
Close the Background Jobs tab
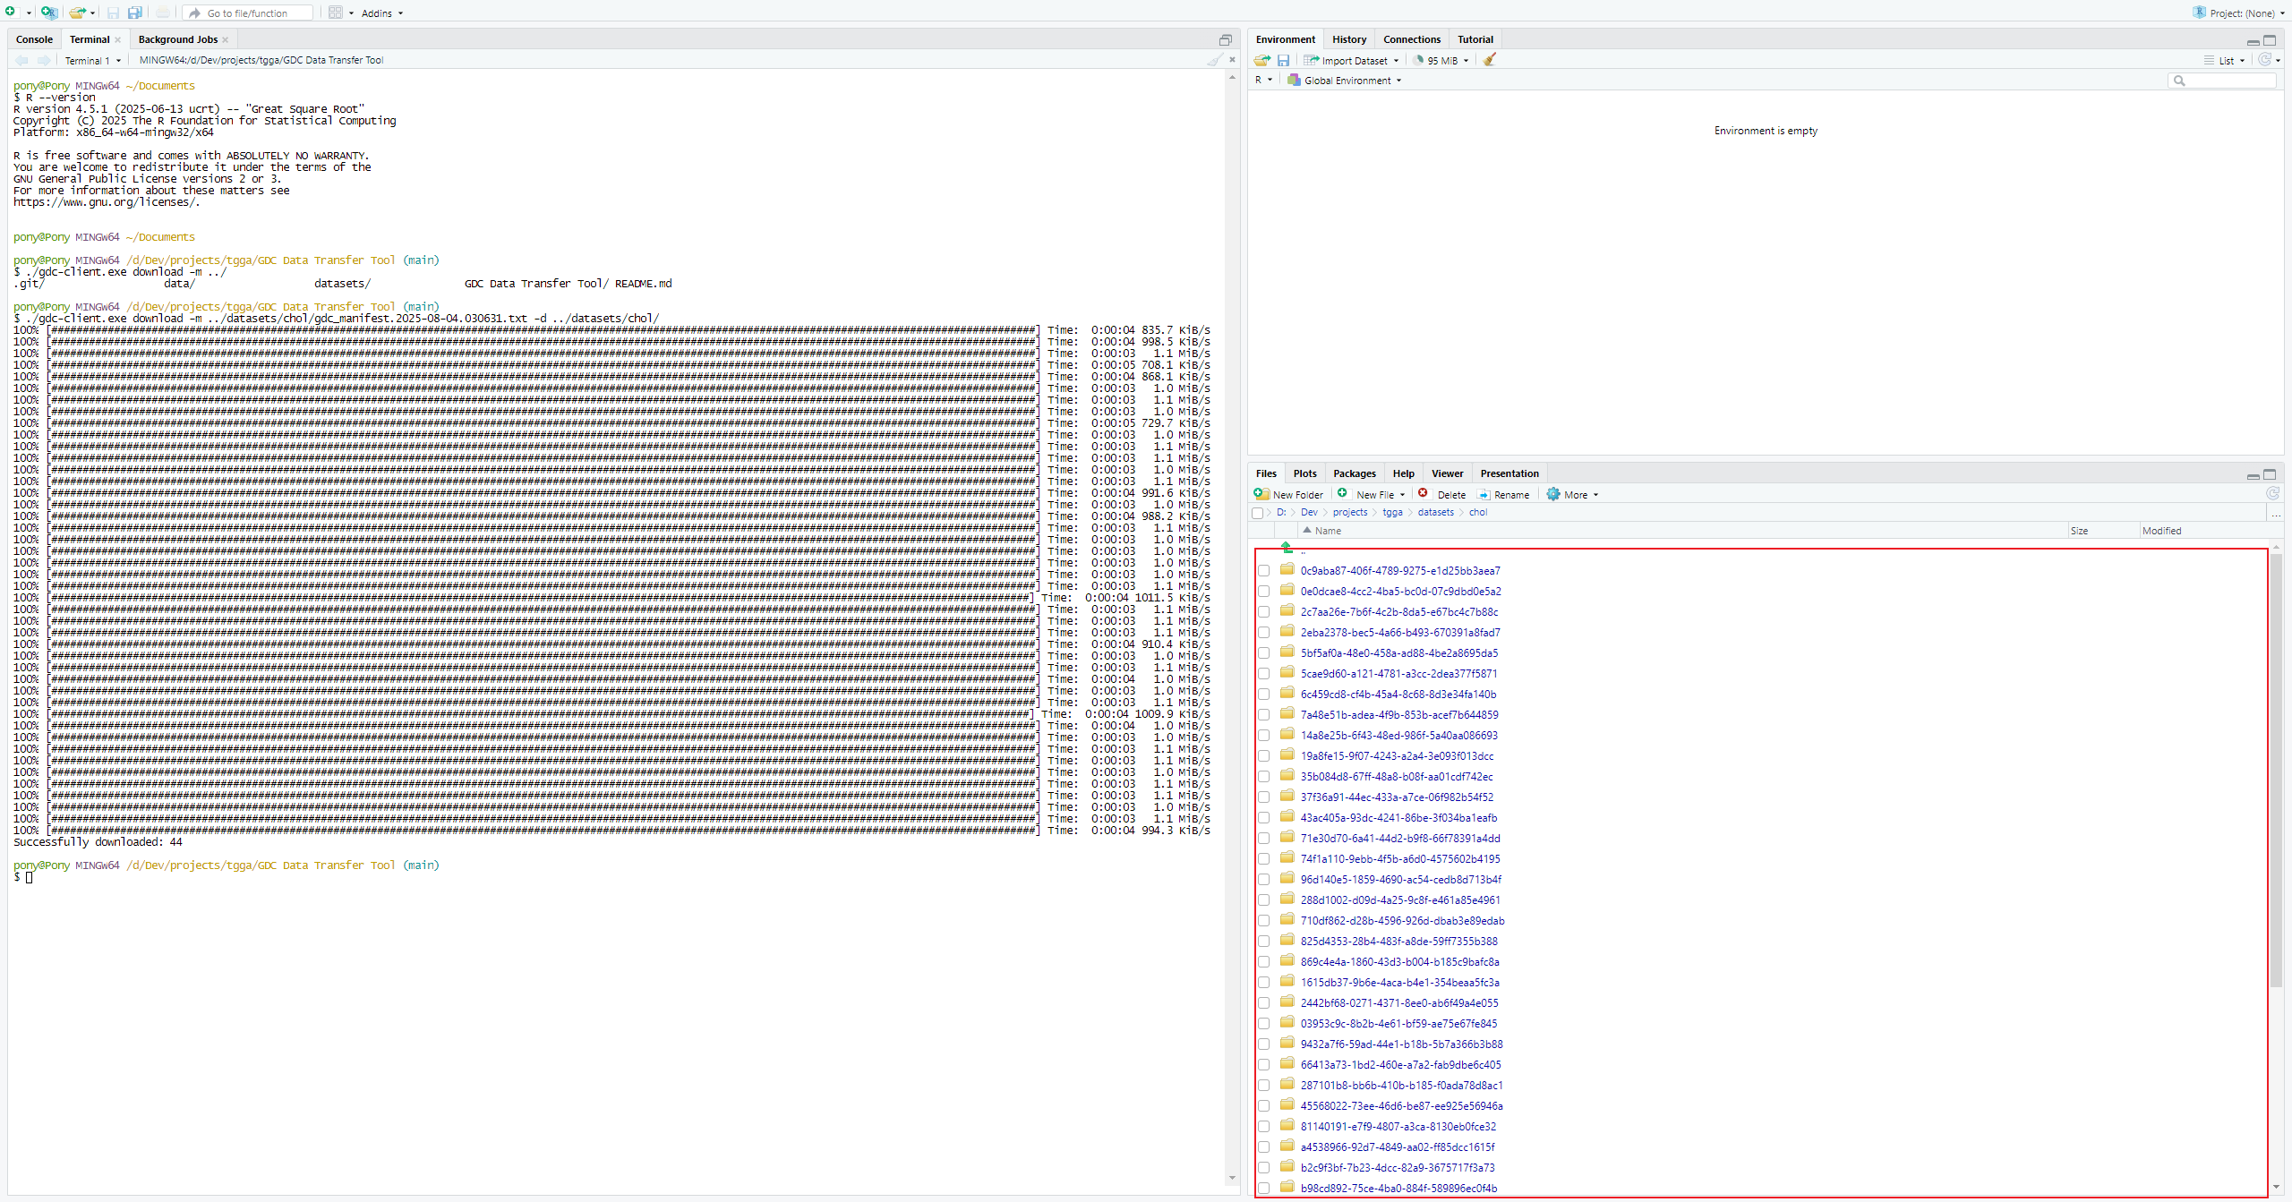click(226, 39)
